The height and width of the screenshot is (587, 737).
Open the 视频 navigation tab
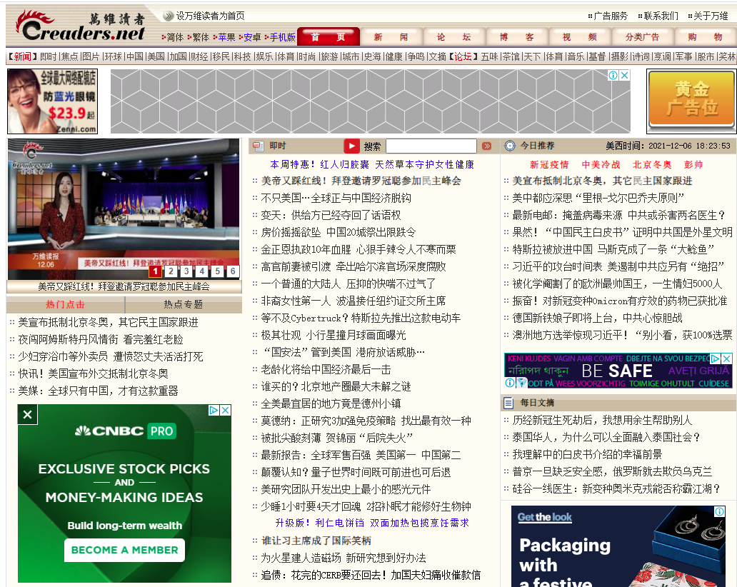coord(580,36)
